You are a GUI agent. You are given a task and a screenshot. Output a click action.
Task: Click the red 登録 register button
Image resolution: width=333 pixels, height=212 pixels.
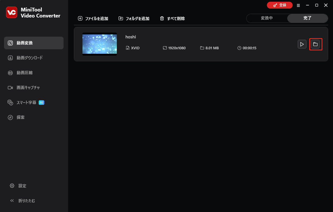(280, 5)
